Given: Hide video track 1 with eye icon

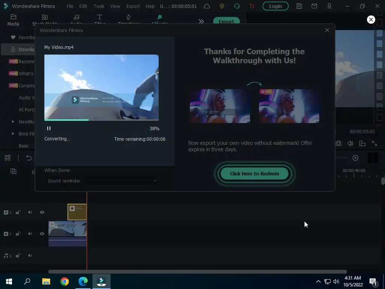Looking at the screenshot, I should pos(42,234).
